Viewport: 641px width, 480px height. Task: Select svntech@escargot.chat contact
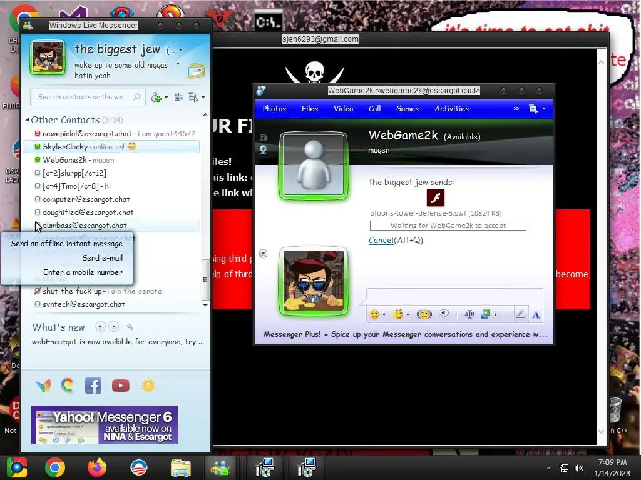click(x=111, y=304)
